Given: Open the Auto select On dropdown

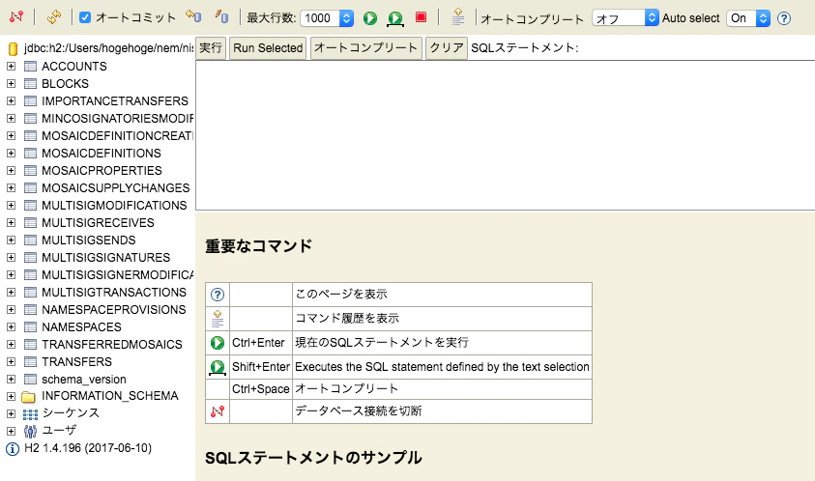Looking at the screenshot, I should click(748, 18).
